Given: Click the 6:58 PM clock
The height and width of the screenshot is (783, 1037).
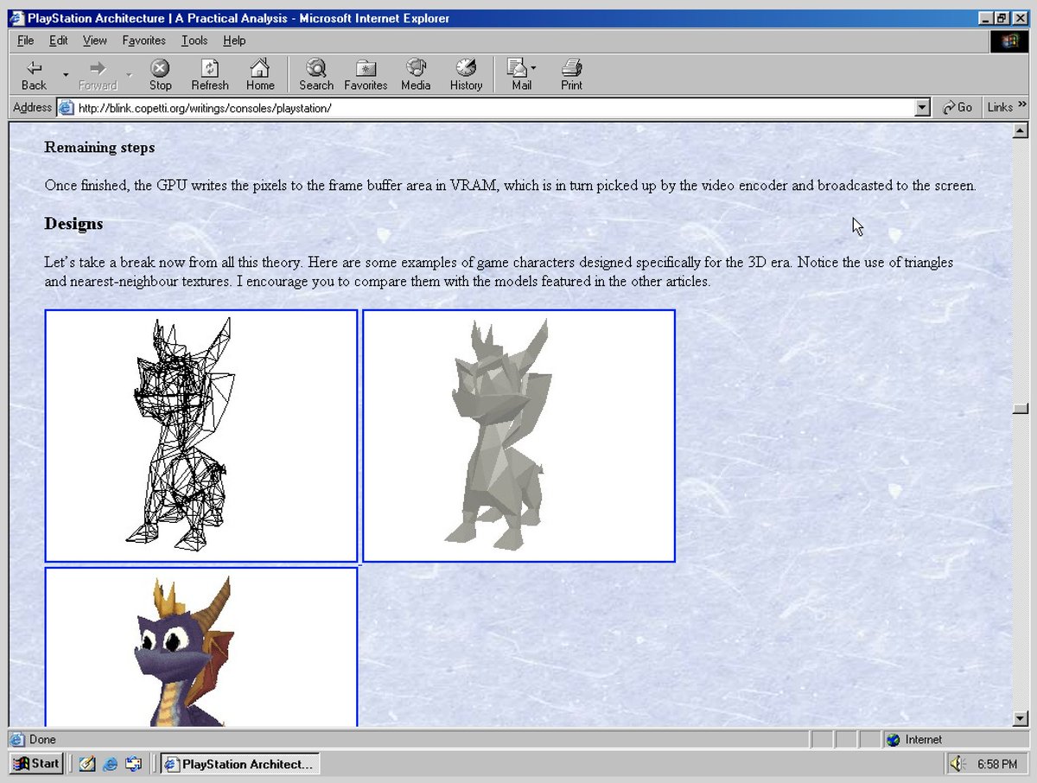Looking at the screenshot, I should (x=996, y=765).
